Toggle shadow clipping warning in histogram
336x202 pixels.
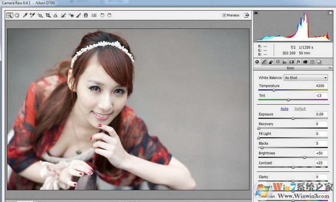coord(256,13)
